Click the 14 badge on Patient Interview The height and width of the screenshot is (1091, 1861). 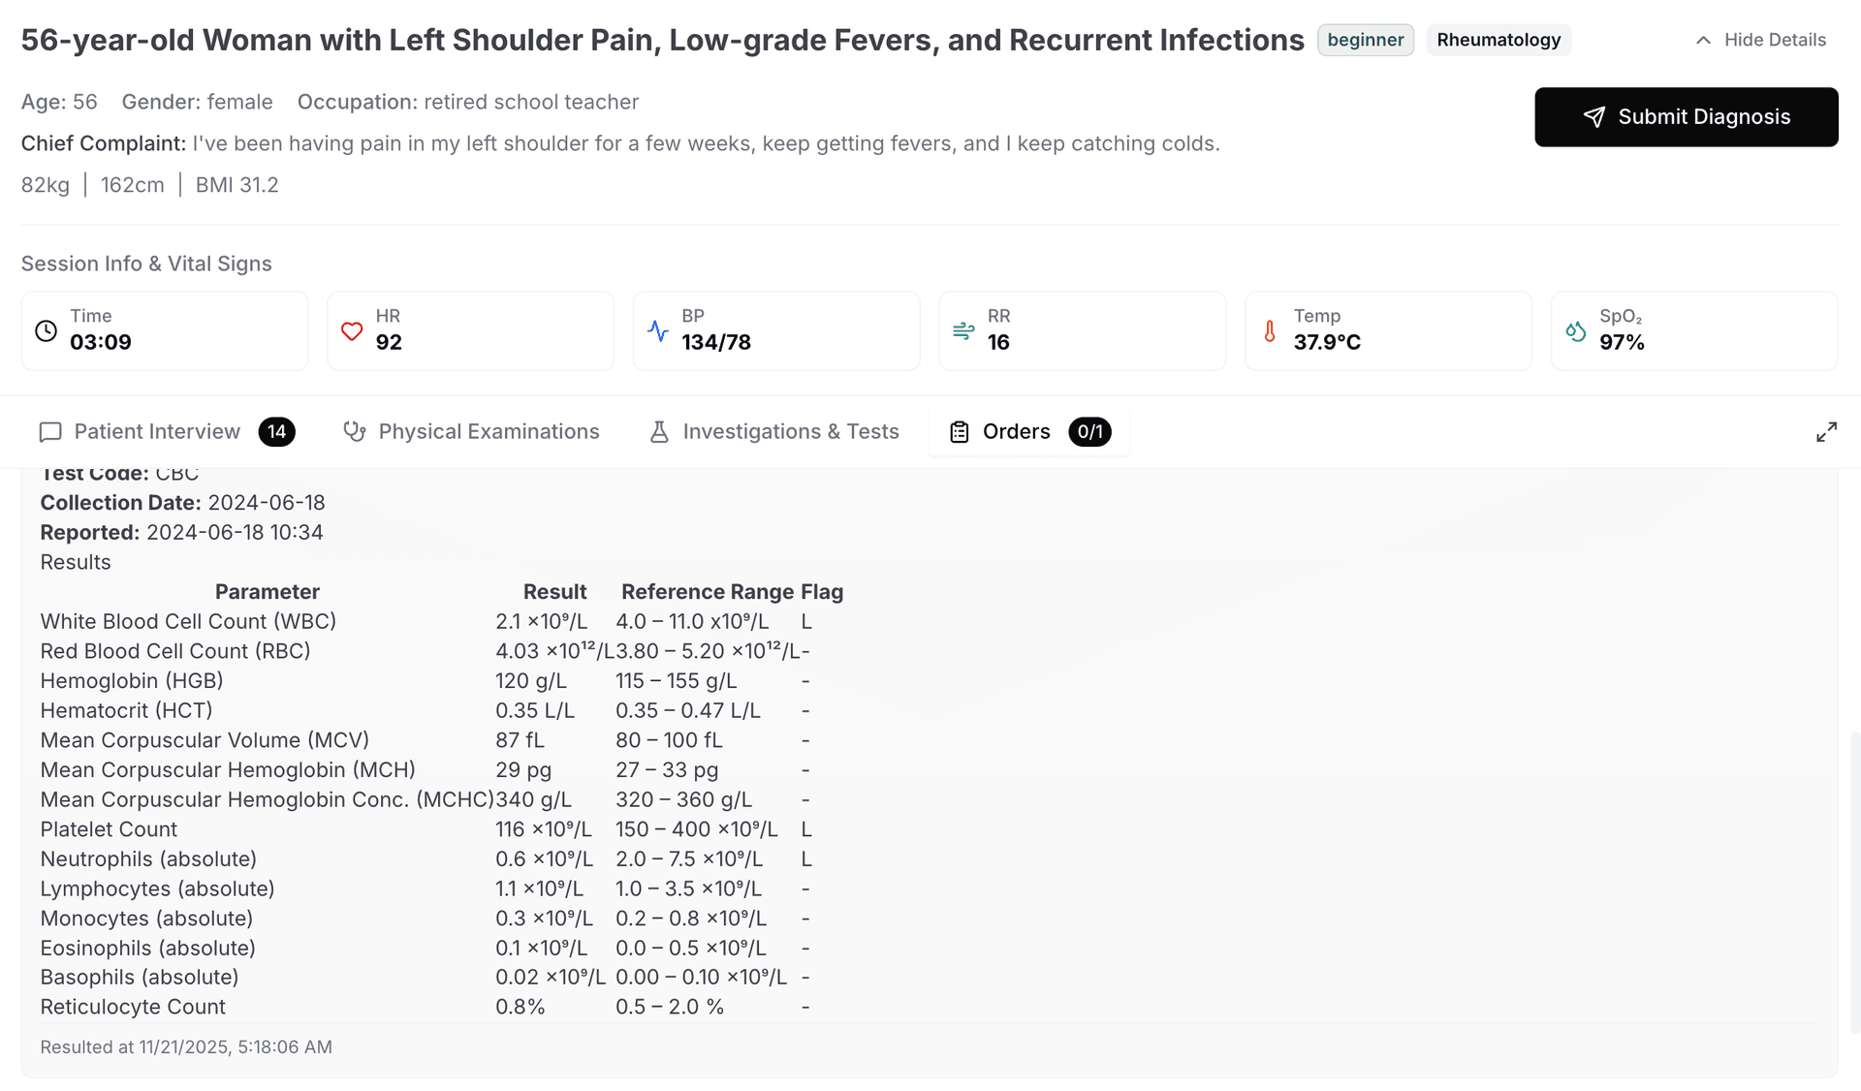tap(277, 432)
